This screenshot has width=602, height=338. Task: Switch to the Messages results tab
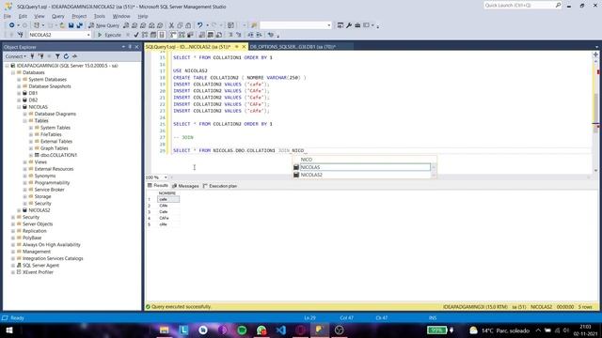(185, 186)
